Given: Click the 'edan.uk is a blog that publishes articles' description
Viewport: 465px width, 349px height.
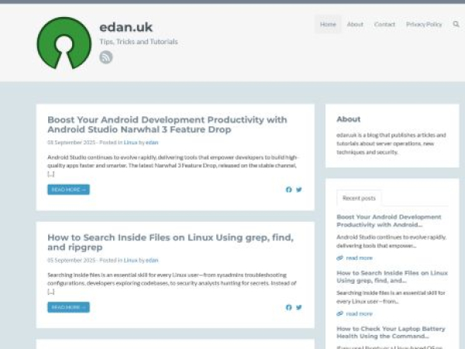Looking at the screenshot, I should coord(391,143).
